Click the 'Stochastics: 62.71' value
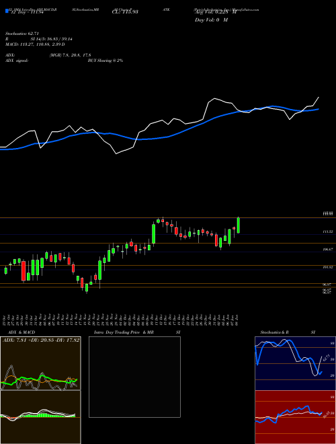The image size is (336, 444). pyautogui.click(x=22, y=34)
